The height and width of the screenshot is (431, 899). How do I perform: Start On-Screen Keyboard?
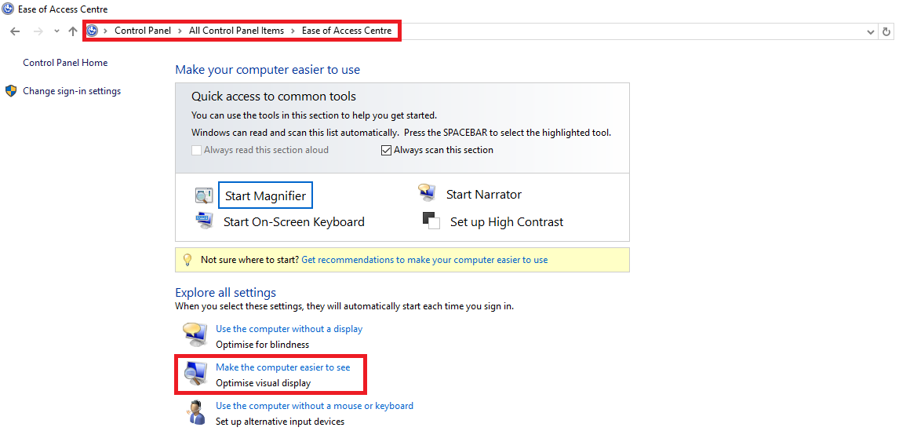point(294,222)
